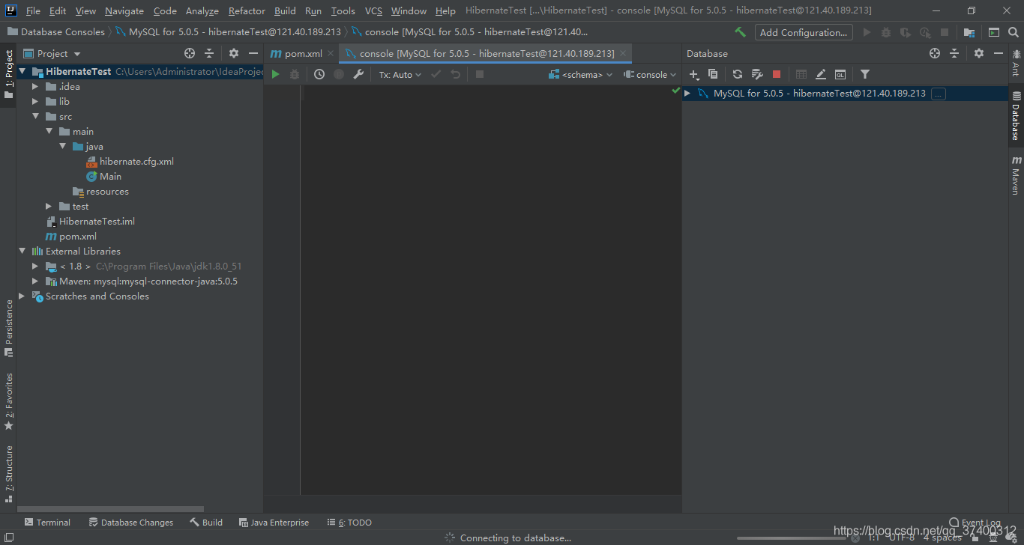Open the File menu
Image resolution: width=1024 pixels, height=545 pixels.
(x=33, y=10)
